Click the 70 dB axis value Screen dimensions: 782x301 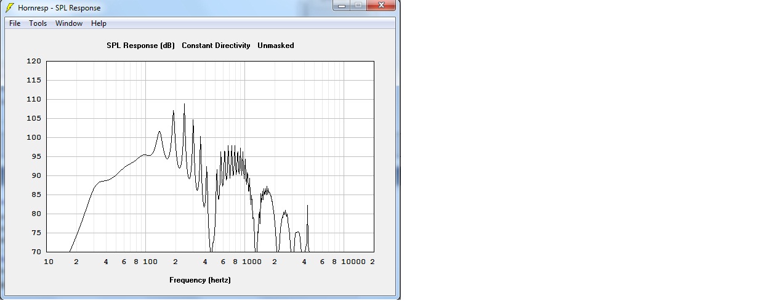[36, 252]
